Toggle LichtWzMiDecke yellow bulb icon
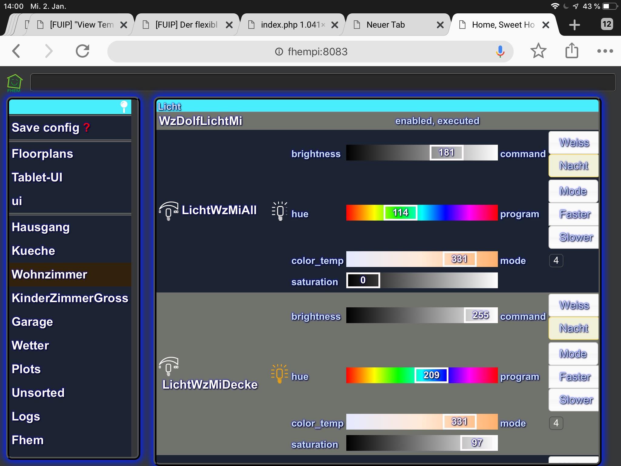Screen dimensions: 621x466 (279, 373)
